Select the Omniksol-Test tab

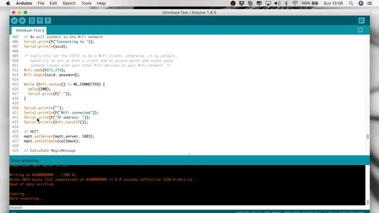click(30, 30)
